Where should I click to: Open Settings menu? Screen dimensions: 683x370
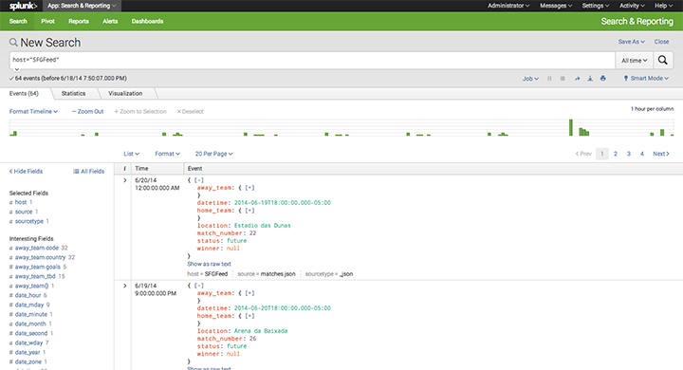coord(596,6)
